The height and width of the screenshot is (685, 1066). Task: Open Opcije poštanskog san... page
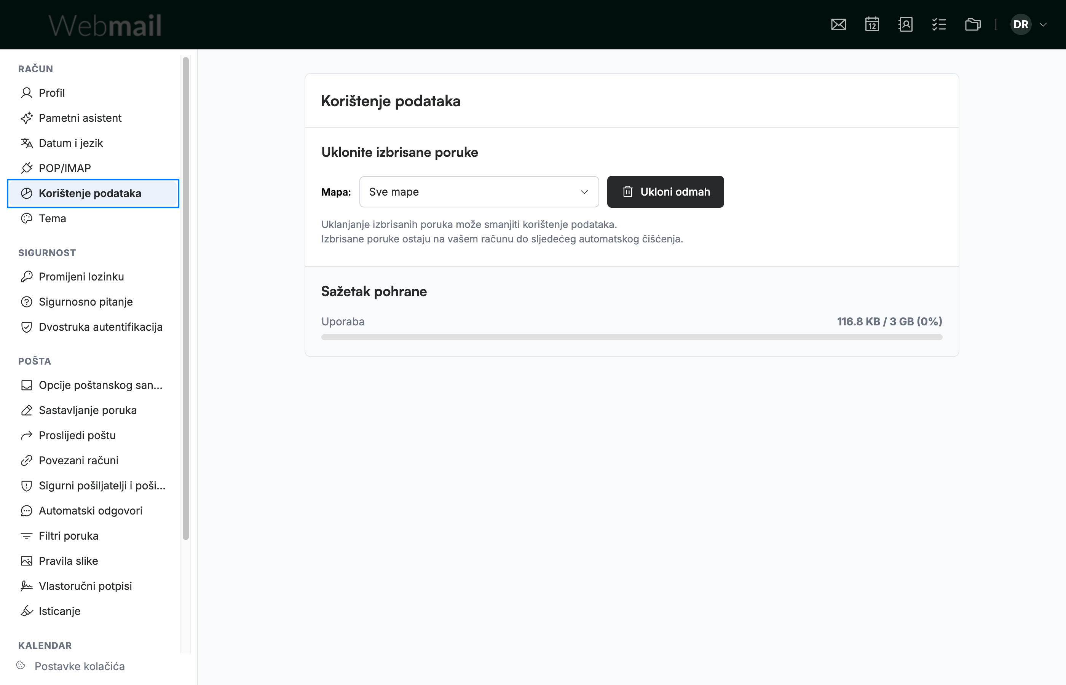(x=93, y=385)
